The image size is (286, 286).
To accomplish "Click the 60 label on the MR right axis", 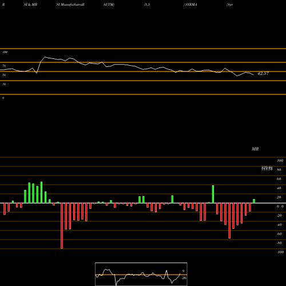I will click(279, 179).
